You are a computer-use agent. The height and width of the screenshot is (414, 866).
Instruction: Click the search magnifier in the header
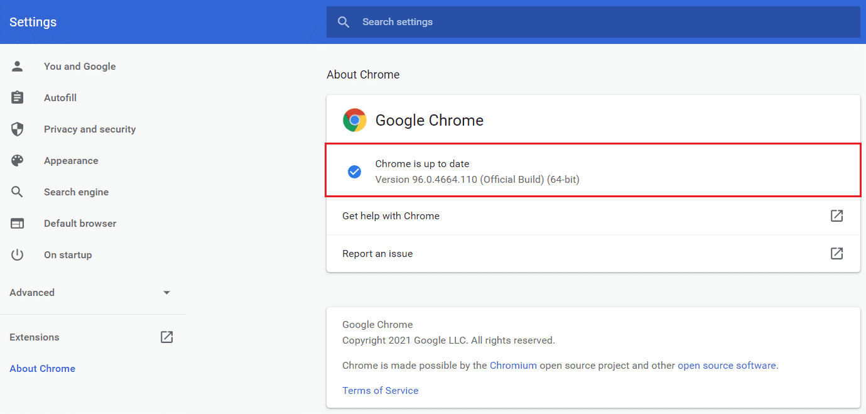click(343, 21)
